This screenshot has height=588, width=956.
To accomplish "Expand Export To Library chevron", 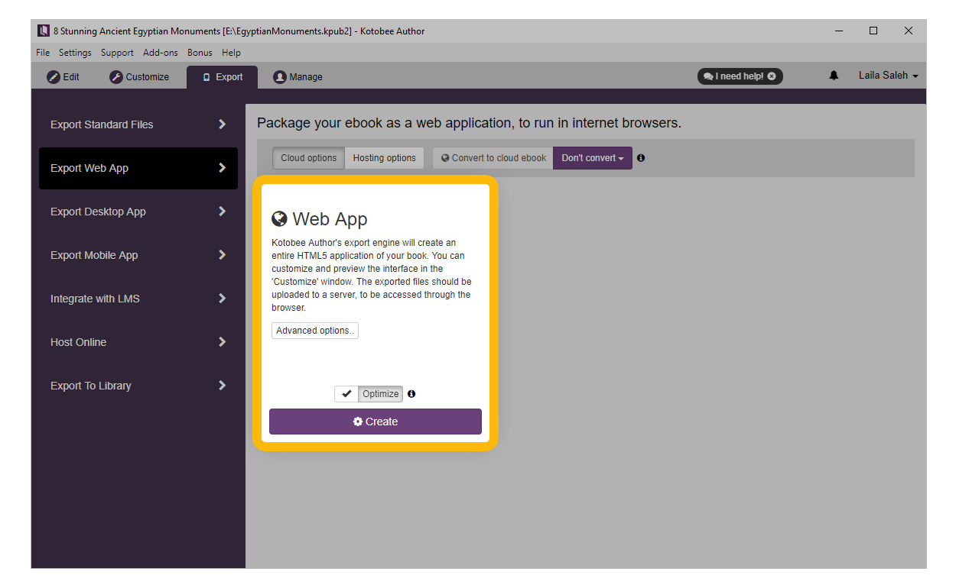I will 222,386.
